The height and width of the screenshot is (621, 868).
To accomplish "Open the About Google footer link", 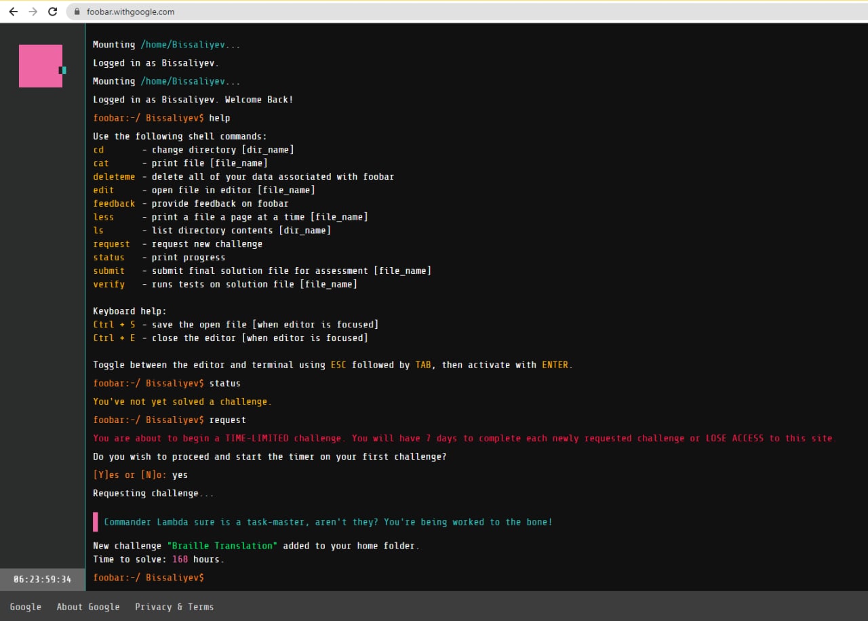I will [88, 607].
